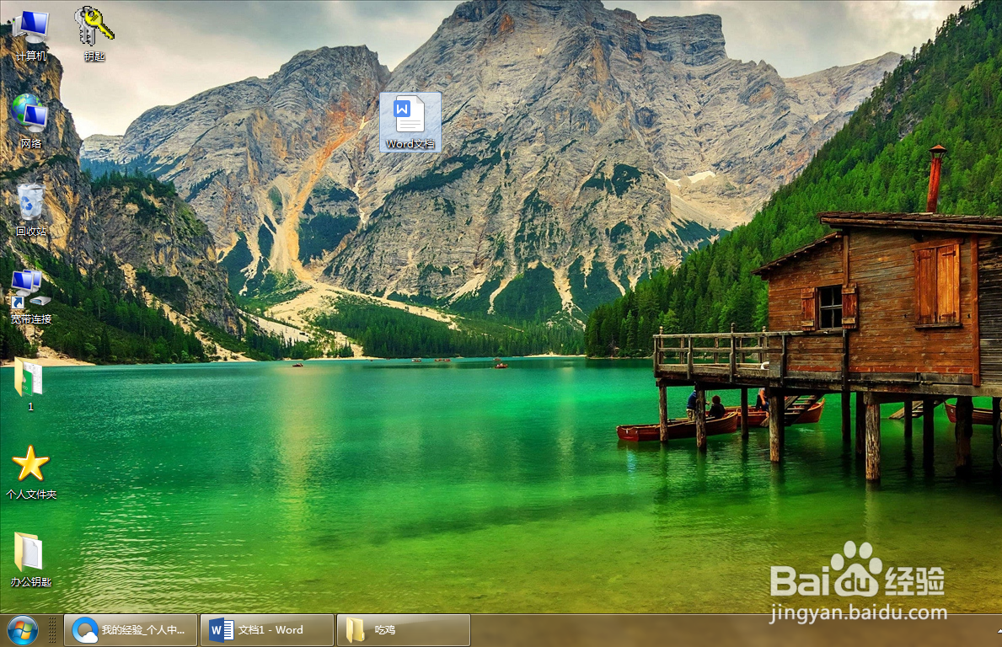Select the 网络 network icon

coord(30,121)
